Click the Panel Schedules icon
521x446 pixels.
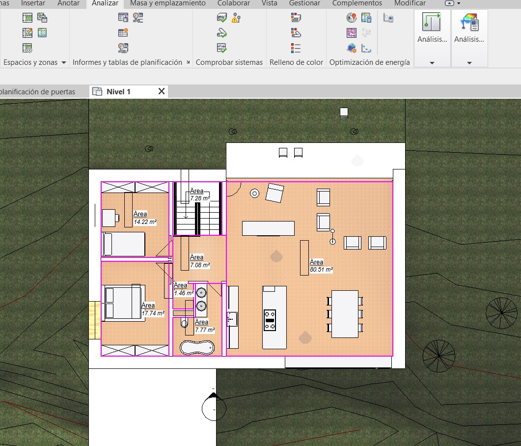tap(123, 33)
